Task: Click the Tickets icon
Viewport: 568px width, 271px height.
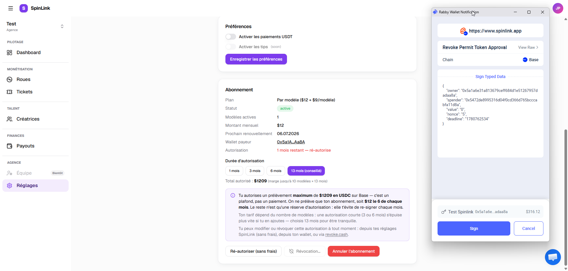Action: [x=9, y=92]
